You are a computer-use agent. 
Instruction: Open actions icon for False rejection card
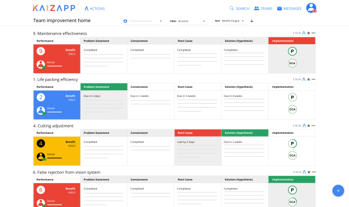point(304,172)
